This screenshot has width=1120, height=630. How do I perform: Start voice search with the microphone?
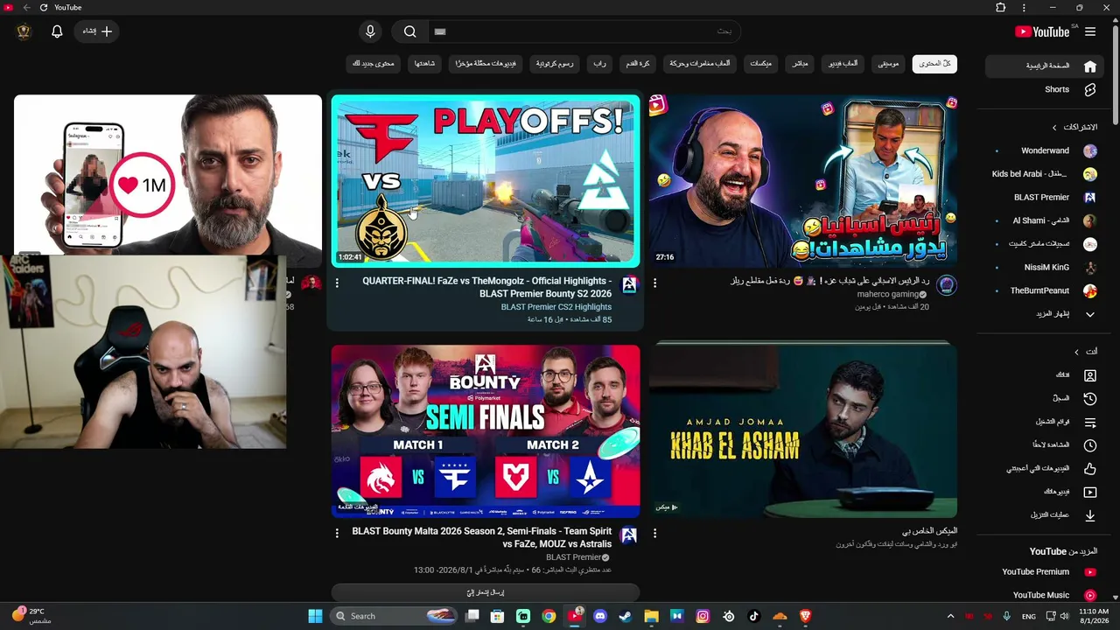click(x=370, y=31)
